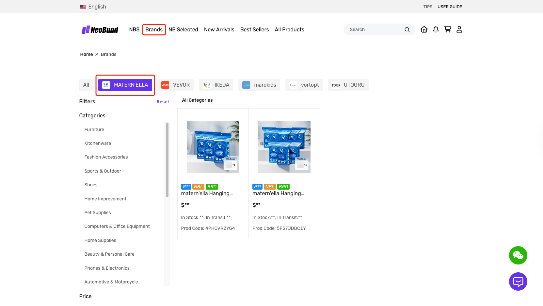543x306 pixels.
Task: Open the chat message floating button
Action: pos(518,281)
